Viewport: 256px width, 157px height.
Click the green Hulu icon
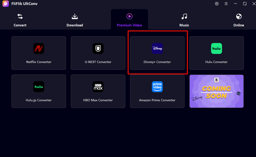point(216,48)
